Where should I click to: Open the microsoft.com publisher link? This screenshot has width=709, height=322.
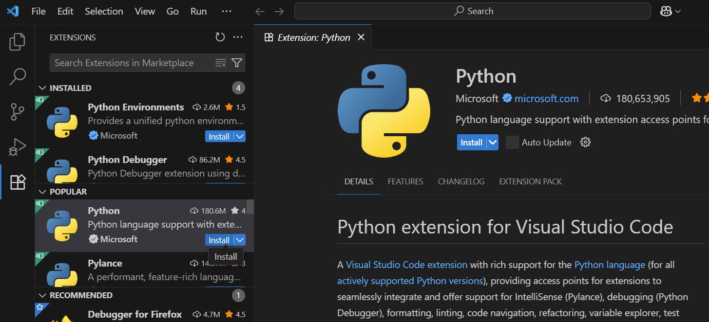point(546,99)
